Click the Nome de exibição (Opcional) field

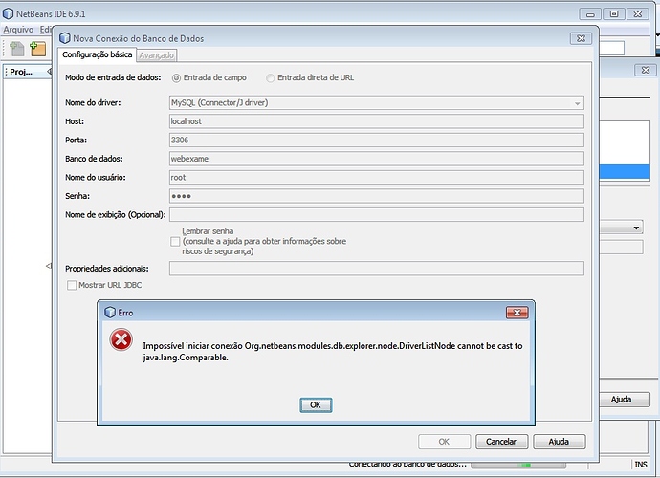pos(376,214)
